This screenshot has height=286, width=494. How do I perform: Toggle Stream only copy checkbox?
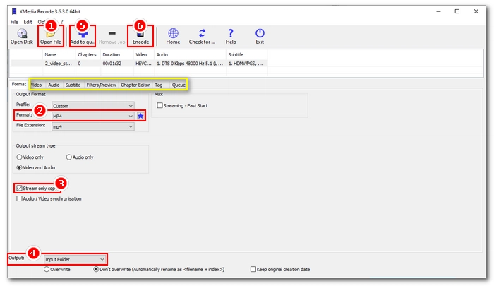19,189
